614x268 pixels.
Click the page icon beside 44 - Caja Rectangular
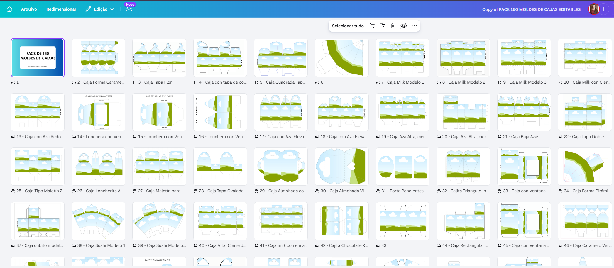[439, 246]
